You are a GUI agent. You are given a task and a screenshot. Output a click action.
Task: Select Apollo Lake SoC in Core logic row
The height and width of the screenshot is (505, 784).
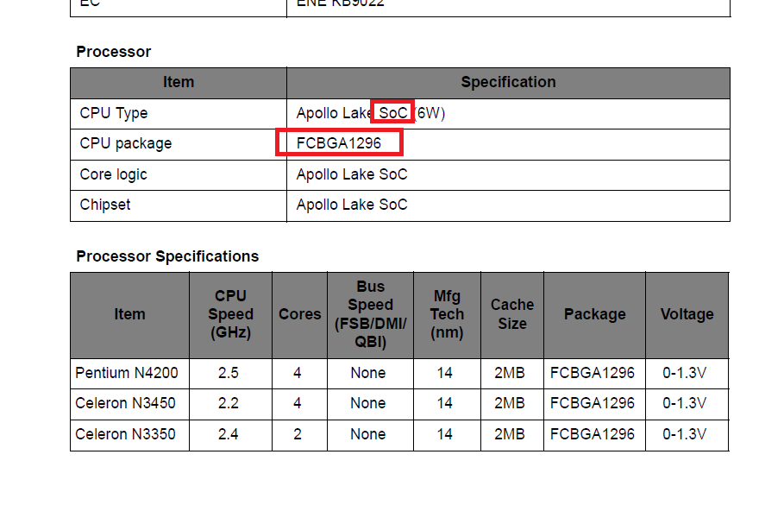pyautogui.click(x=352, y=174)
